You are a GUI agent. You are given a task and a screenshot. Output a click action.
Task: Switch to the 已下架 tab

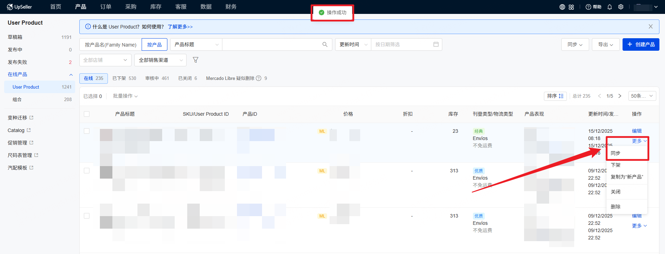(x=124, y=78)
